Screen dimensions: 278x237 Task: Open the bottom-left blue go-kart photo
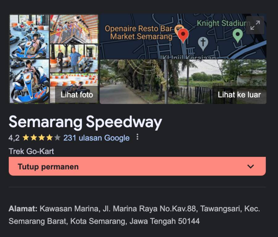click(29, 81)
